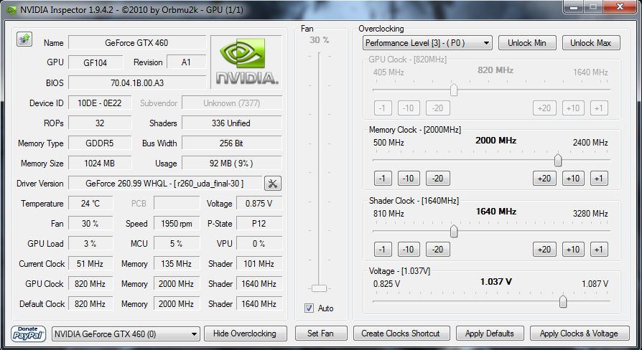Click the Unlock Min button
642x350 pixels.
pyautogui.click(x=527, y=43)
